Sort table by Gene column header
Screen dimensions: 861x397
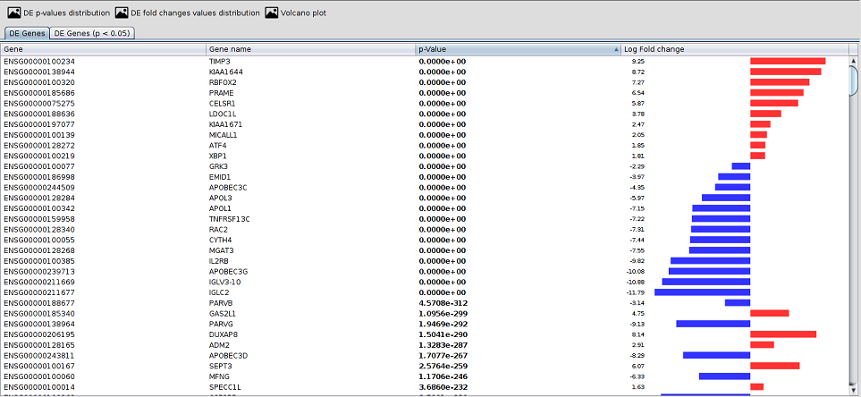[103, 49]
